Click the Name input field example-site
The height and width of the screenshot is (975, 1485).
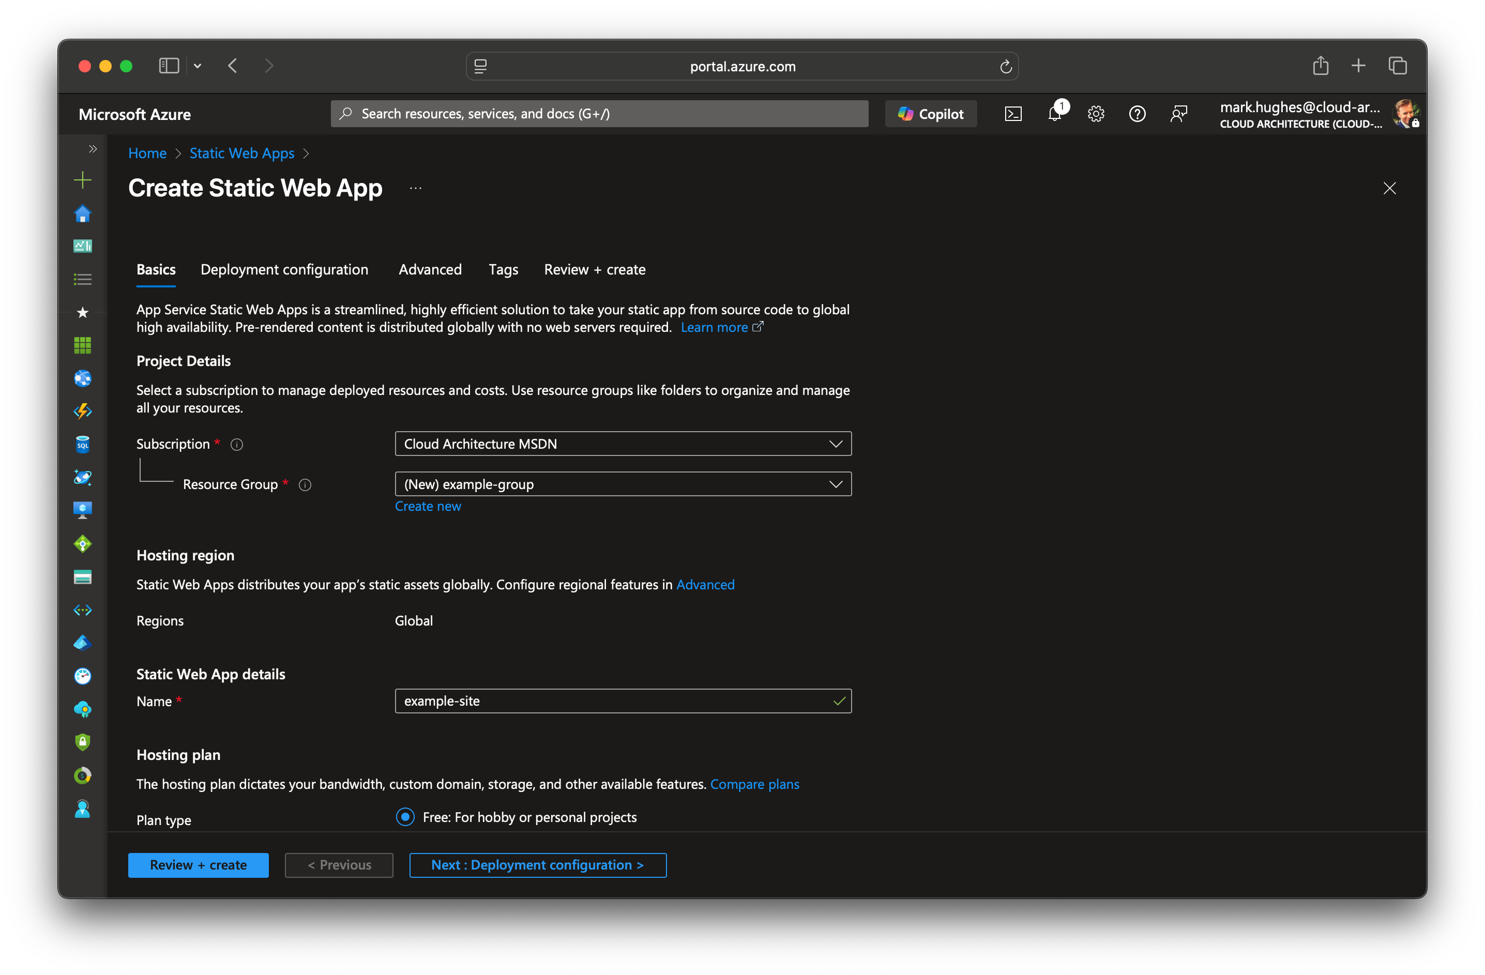(624, 701)
